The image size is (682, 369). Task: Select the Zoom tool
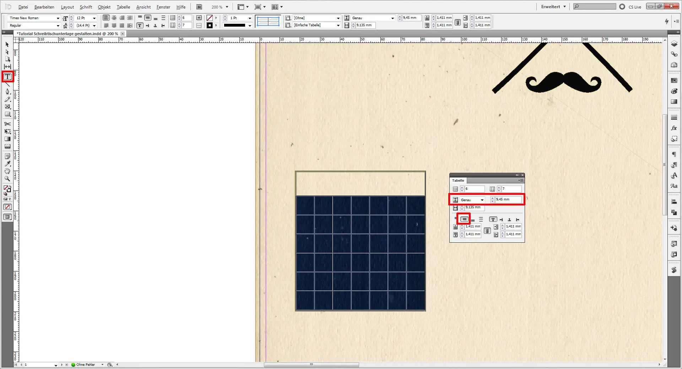(7, 179)
